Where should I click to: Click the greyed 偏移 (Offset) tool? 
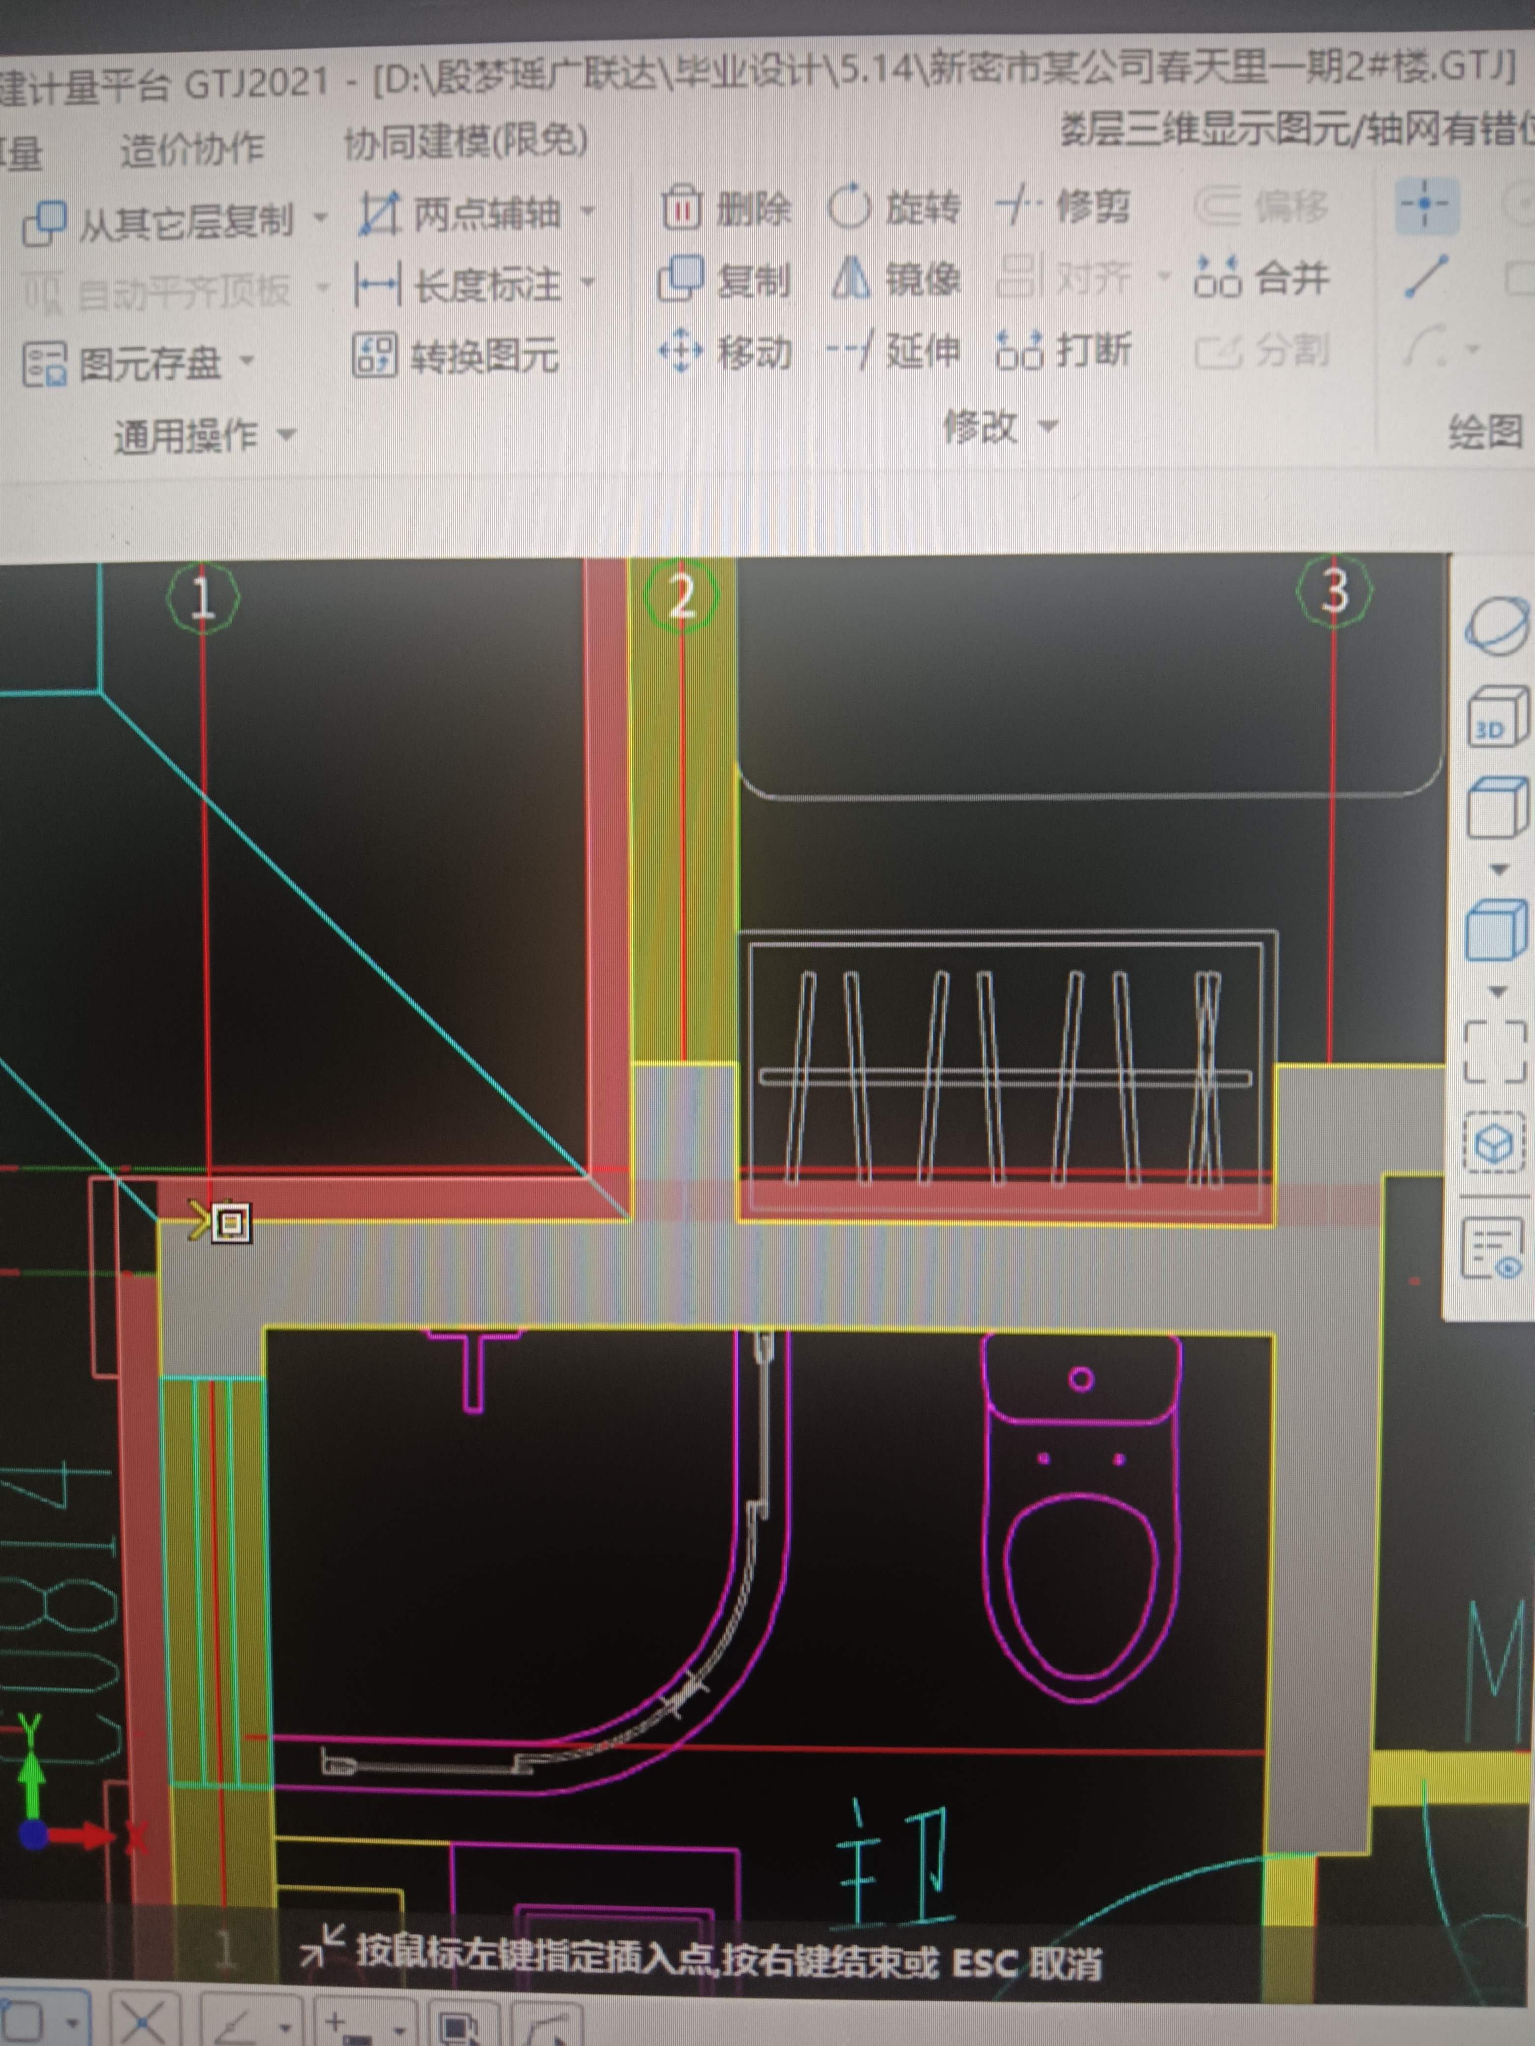click(x=1261, y=206)
